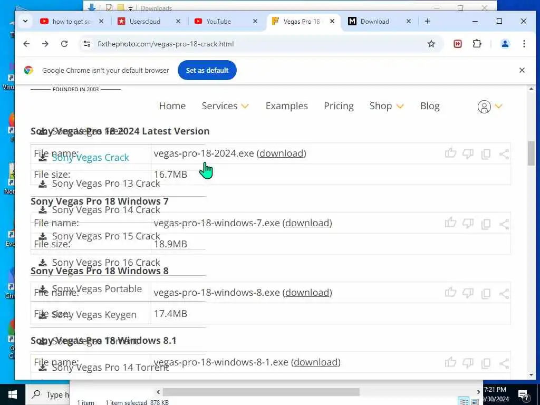Close the Userscloud tab
The width and height of the screenshot is (540, 405).
coord(178,21)
